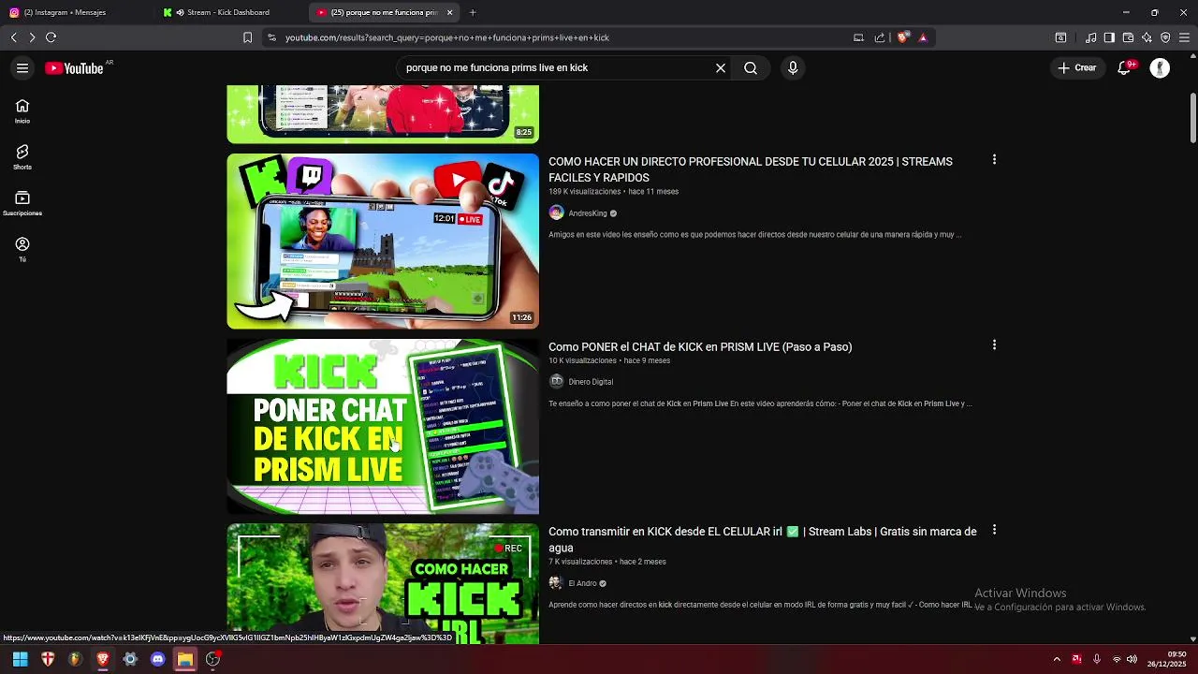Go back with browser back arrow
Viewport: 1198px width, 674px height.
click(x=13, y=37)
